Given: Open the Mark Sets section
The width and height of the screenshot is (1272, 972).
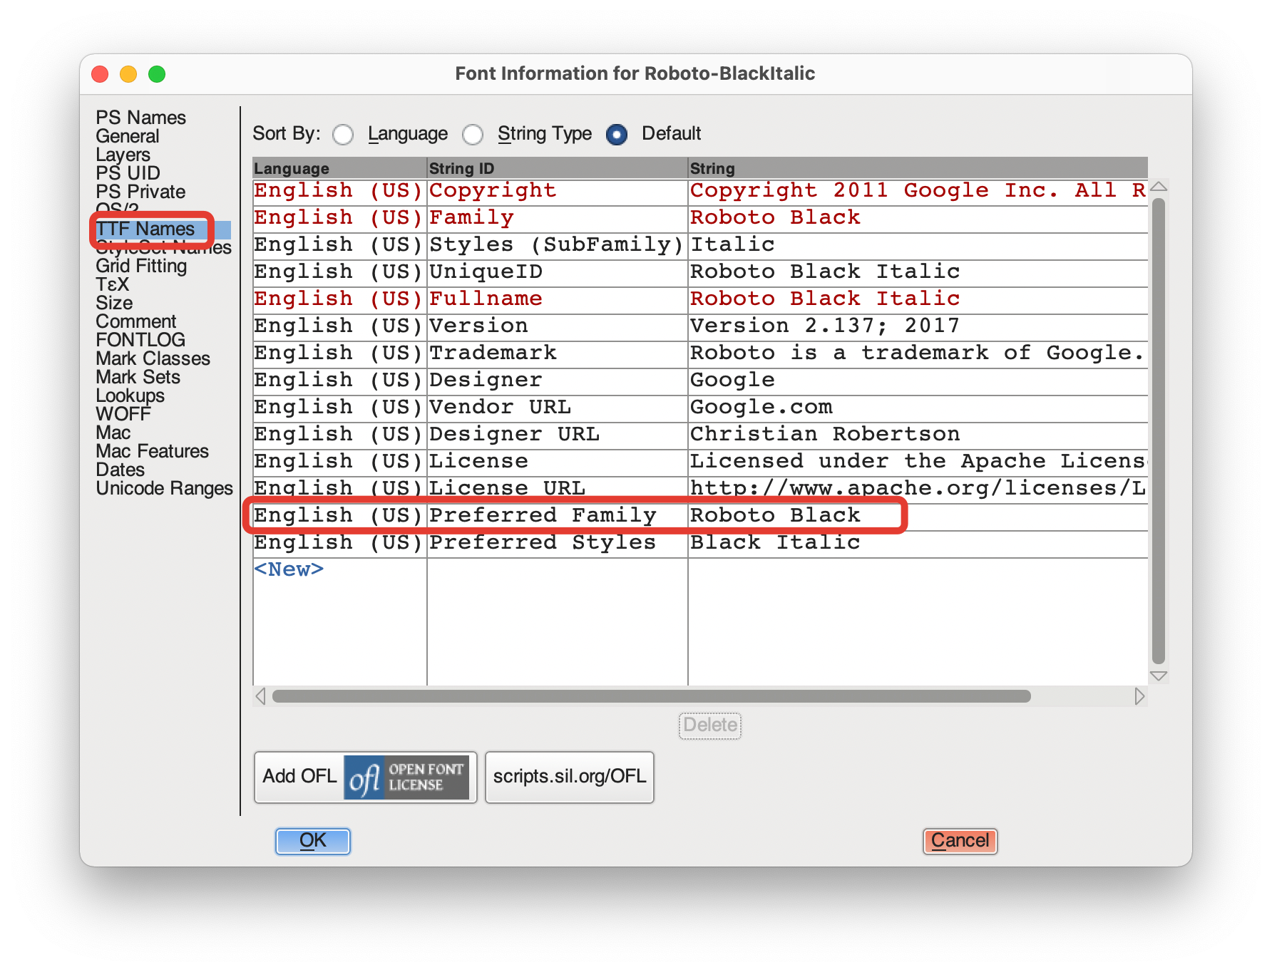Looking at the screenshot, I should point(138,377).
